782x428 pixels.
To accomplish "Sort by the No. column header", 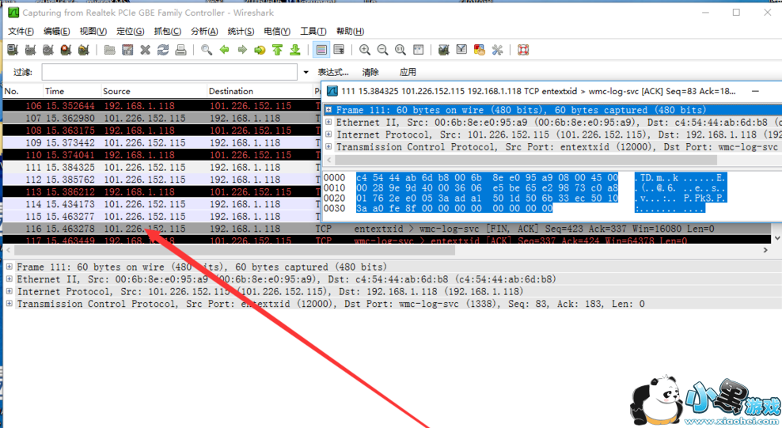I will [22, 91].
